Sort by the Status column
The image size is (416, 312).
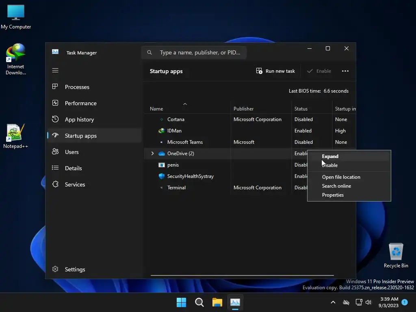pyautogui.click(x=312, y=109)
